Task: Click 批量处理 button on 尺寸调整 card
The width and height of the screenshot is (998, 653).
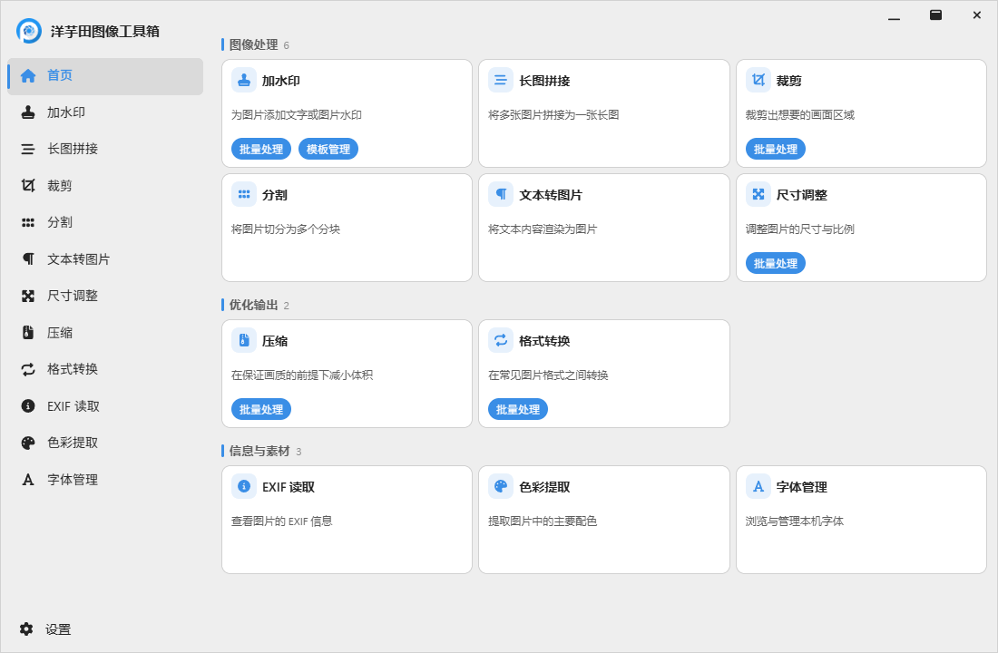Action: point(775,263)
